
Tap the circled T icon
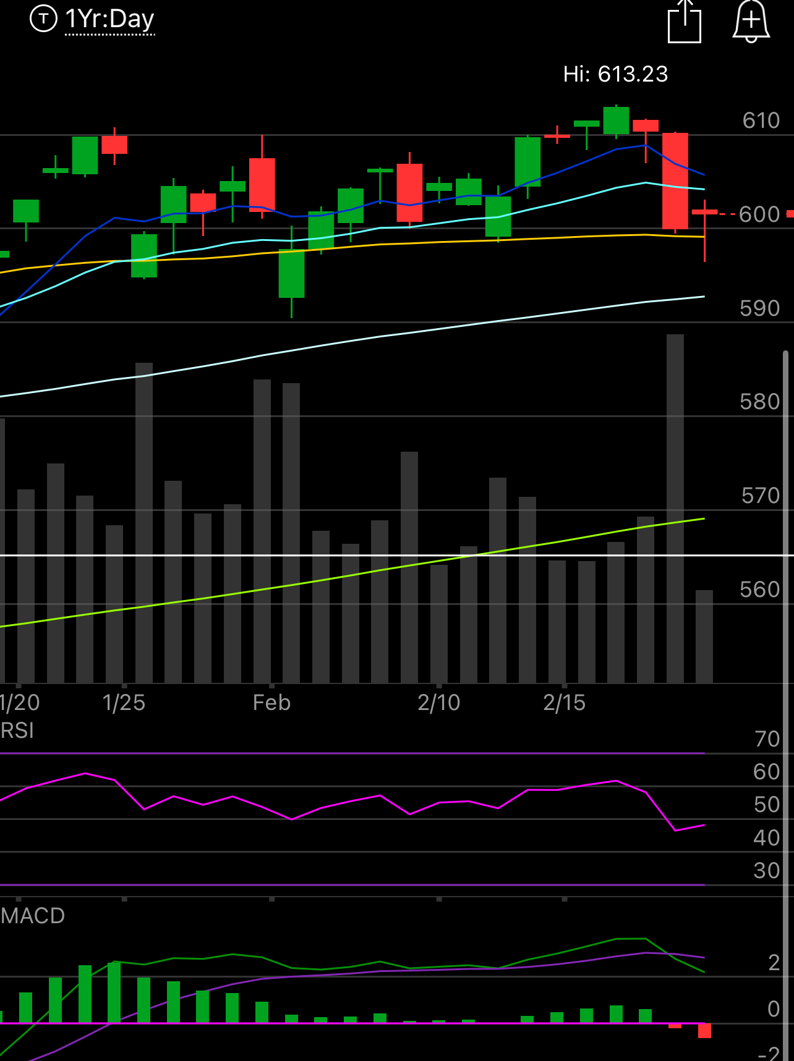[43, 19]
